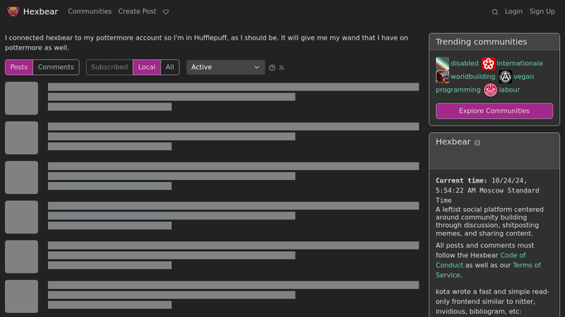The image size is (565, 317).
Task: Click the Hexbear bear logo icon
Action: 13,12
